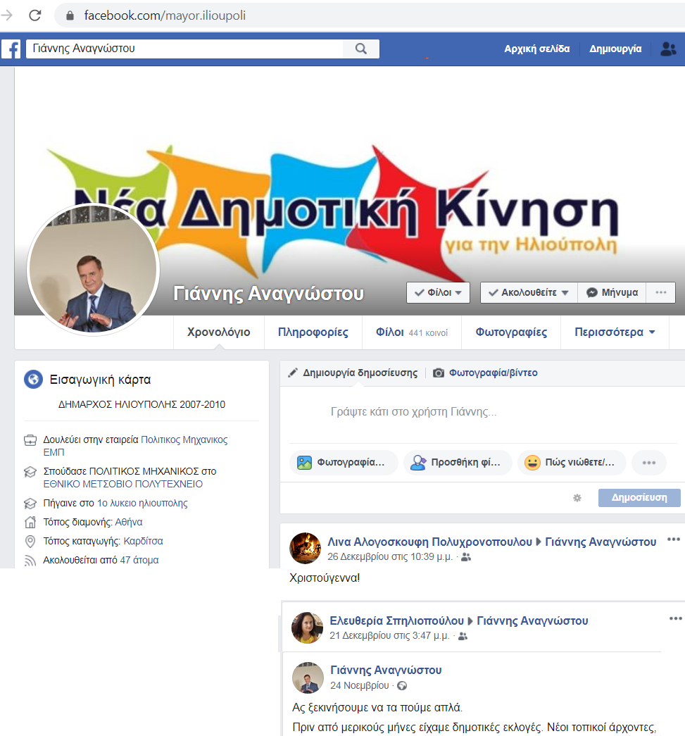This screenshot has width=685, height=736.
Task: Open the Φίλοι dropdown button on cover
Action: 438,292
